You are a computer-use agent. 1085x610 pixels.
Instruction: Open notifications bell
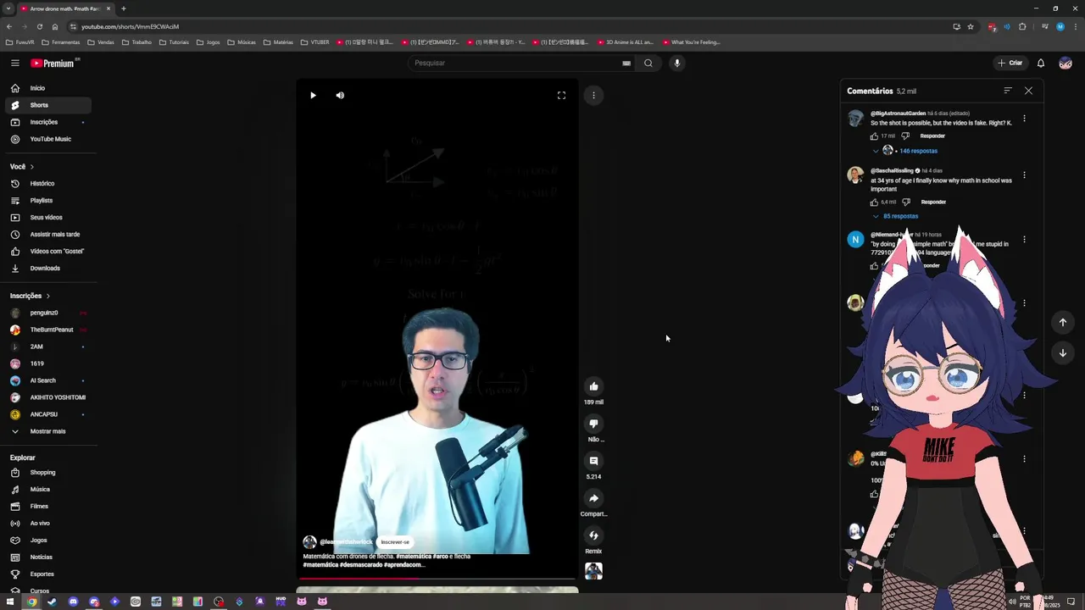pos(1041,63)
